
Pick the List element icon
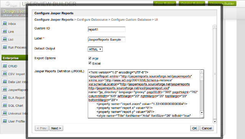click(5, 39)
